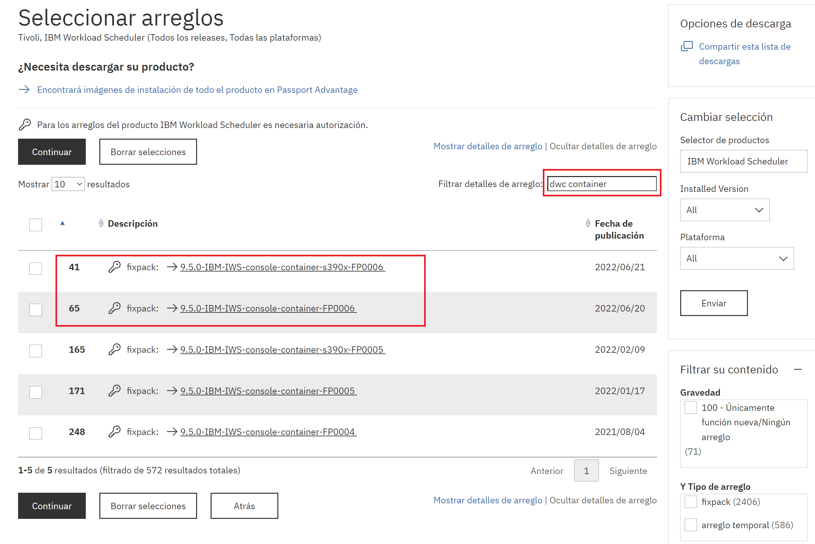Click arrow icon before console-container-FP0005 link
Viewport: 815px width, 544px height.
[172, 391]
